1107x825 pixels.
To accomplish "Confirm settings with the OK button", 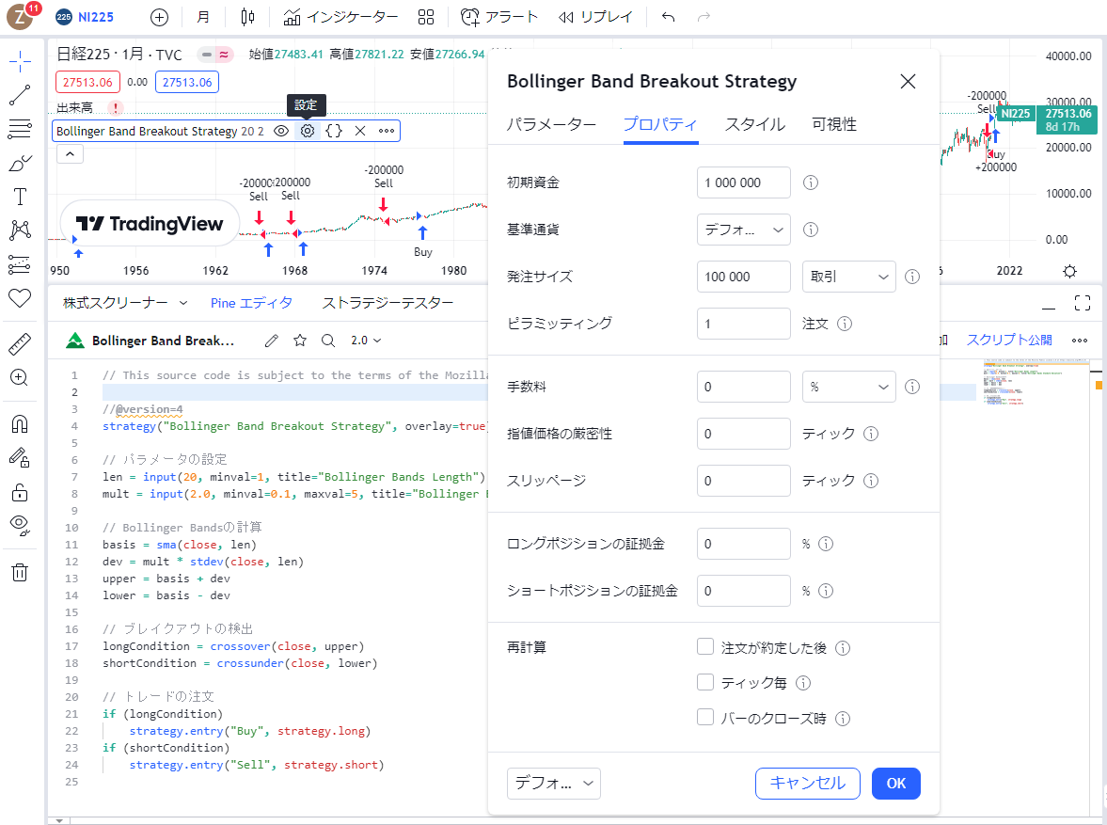I will click(894, 783).
